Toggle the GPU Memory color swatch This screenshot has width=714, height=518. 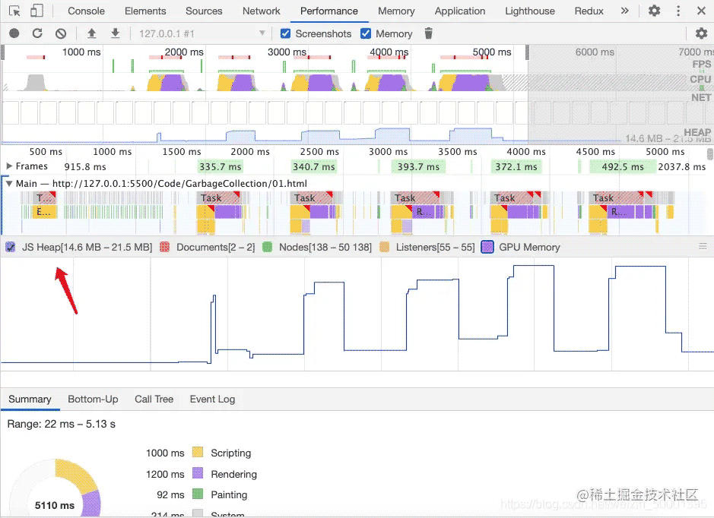pos(487,247)
